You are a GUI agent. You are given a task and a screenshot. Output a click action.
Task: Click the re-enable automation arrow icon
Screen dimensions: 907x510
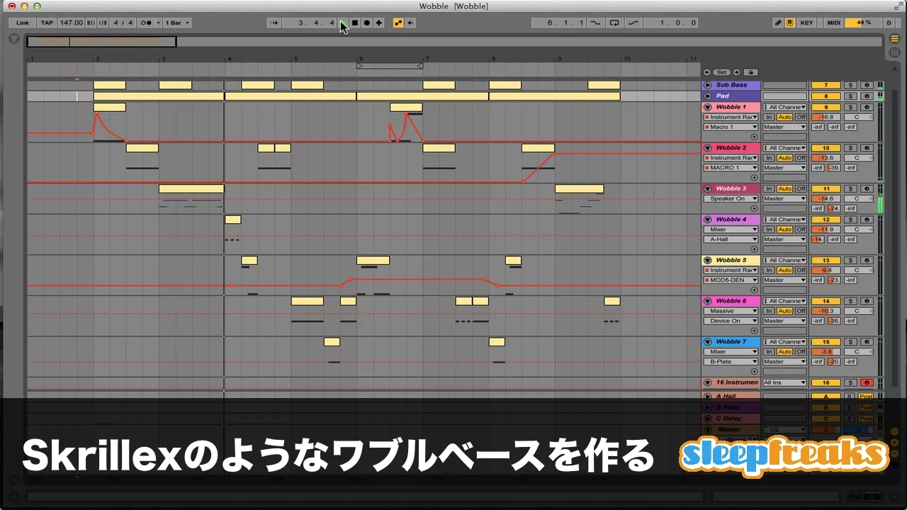[x=411, y=23]
